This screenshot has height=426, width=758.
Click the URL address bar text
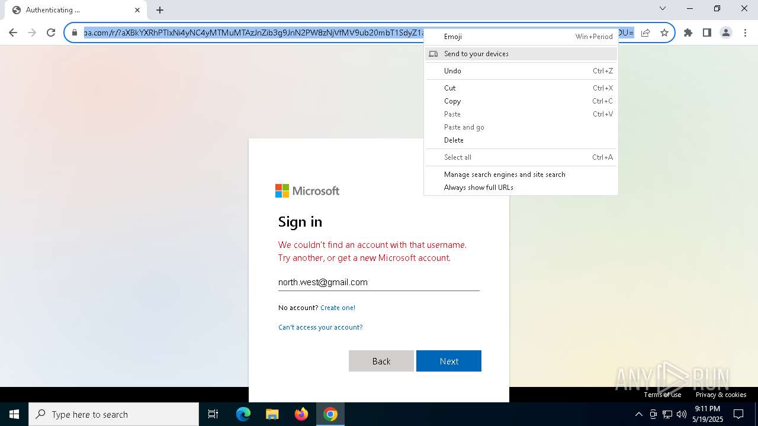click(x=253, y=33)
